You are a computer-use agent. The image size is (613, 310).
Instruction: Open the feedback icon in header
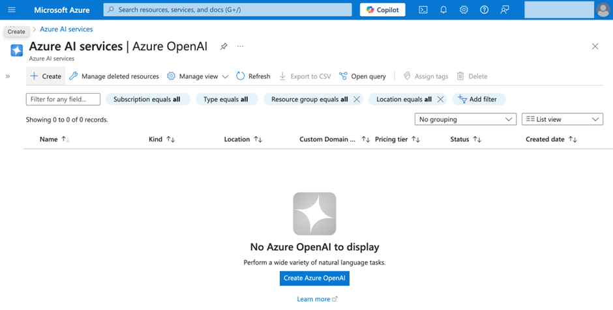click(505, 10)
